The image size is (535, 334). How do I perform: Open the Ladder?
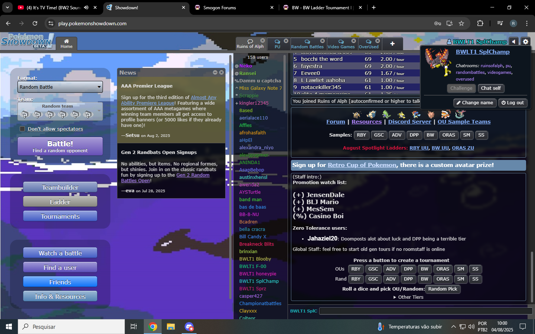point(60,202)
